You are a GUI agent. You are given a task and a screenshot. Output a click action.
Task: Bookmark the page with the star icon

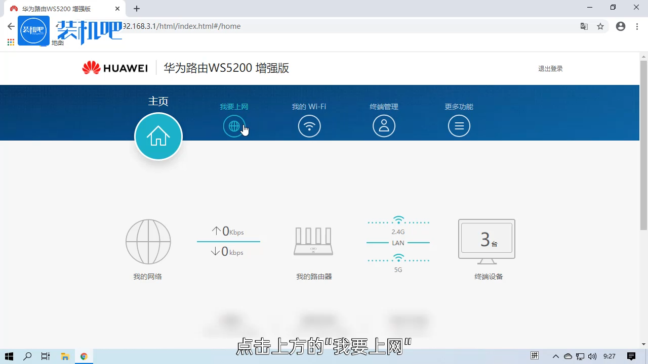click(x=600, y=26)
